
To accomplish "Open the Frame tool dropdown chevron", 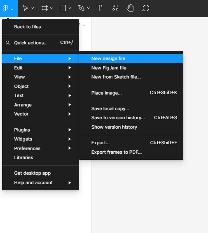I will pos(51,8).
